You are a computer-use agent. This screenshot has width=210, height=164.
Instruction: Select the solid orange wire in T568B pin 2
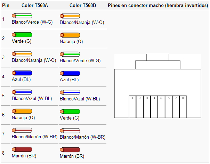[x=70, y=35]
